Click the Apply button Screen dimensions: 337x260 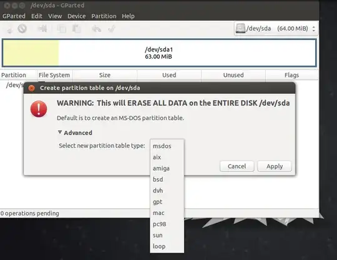coord(275,166)
